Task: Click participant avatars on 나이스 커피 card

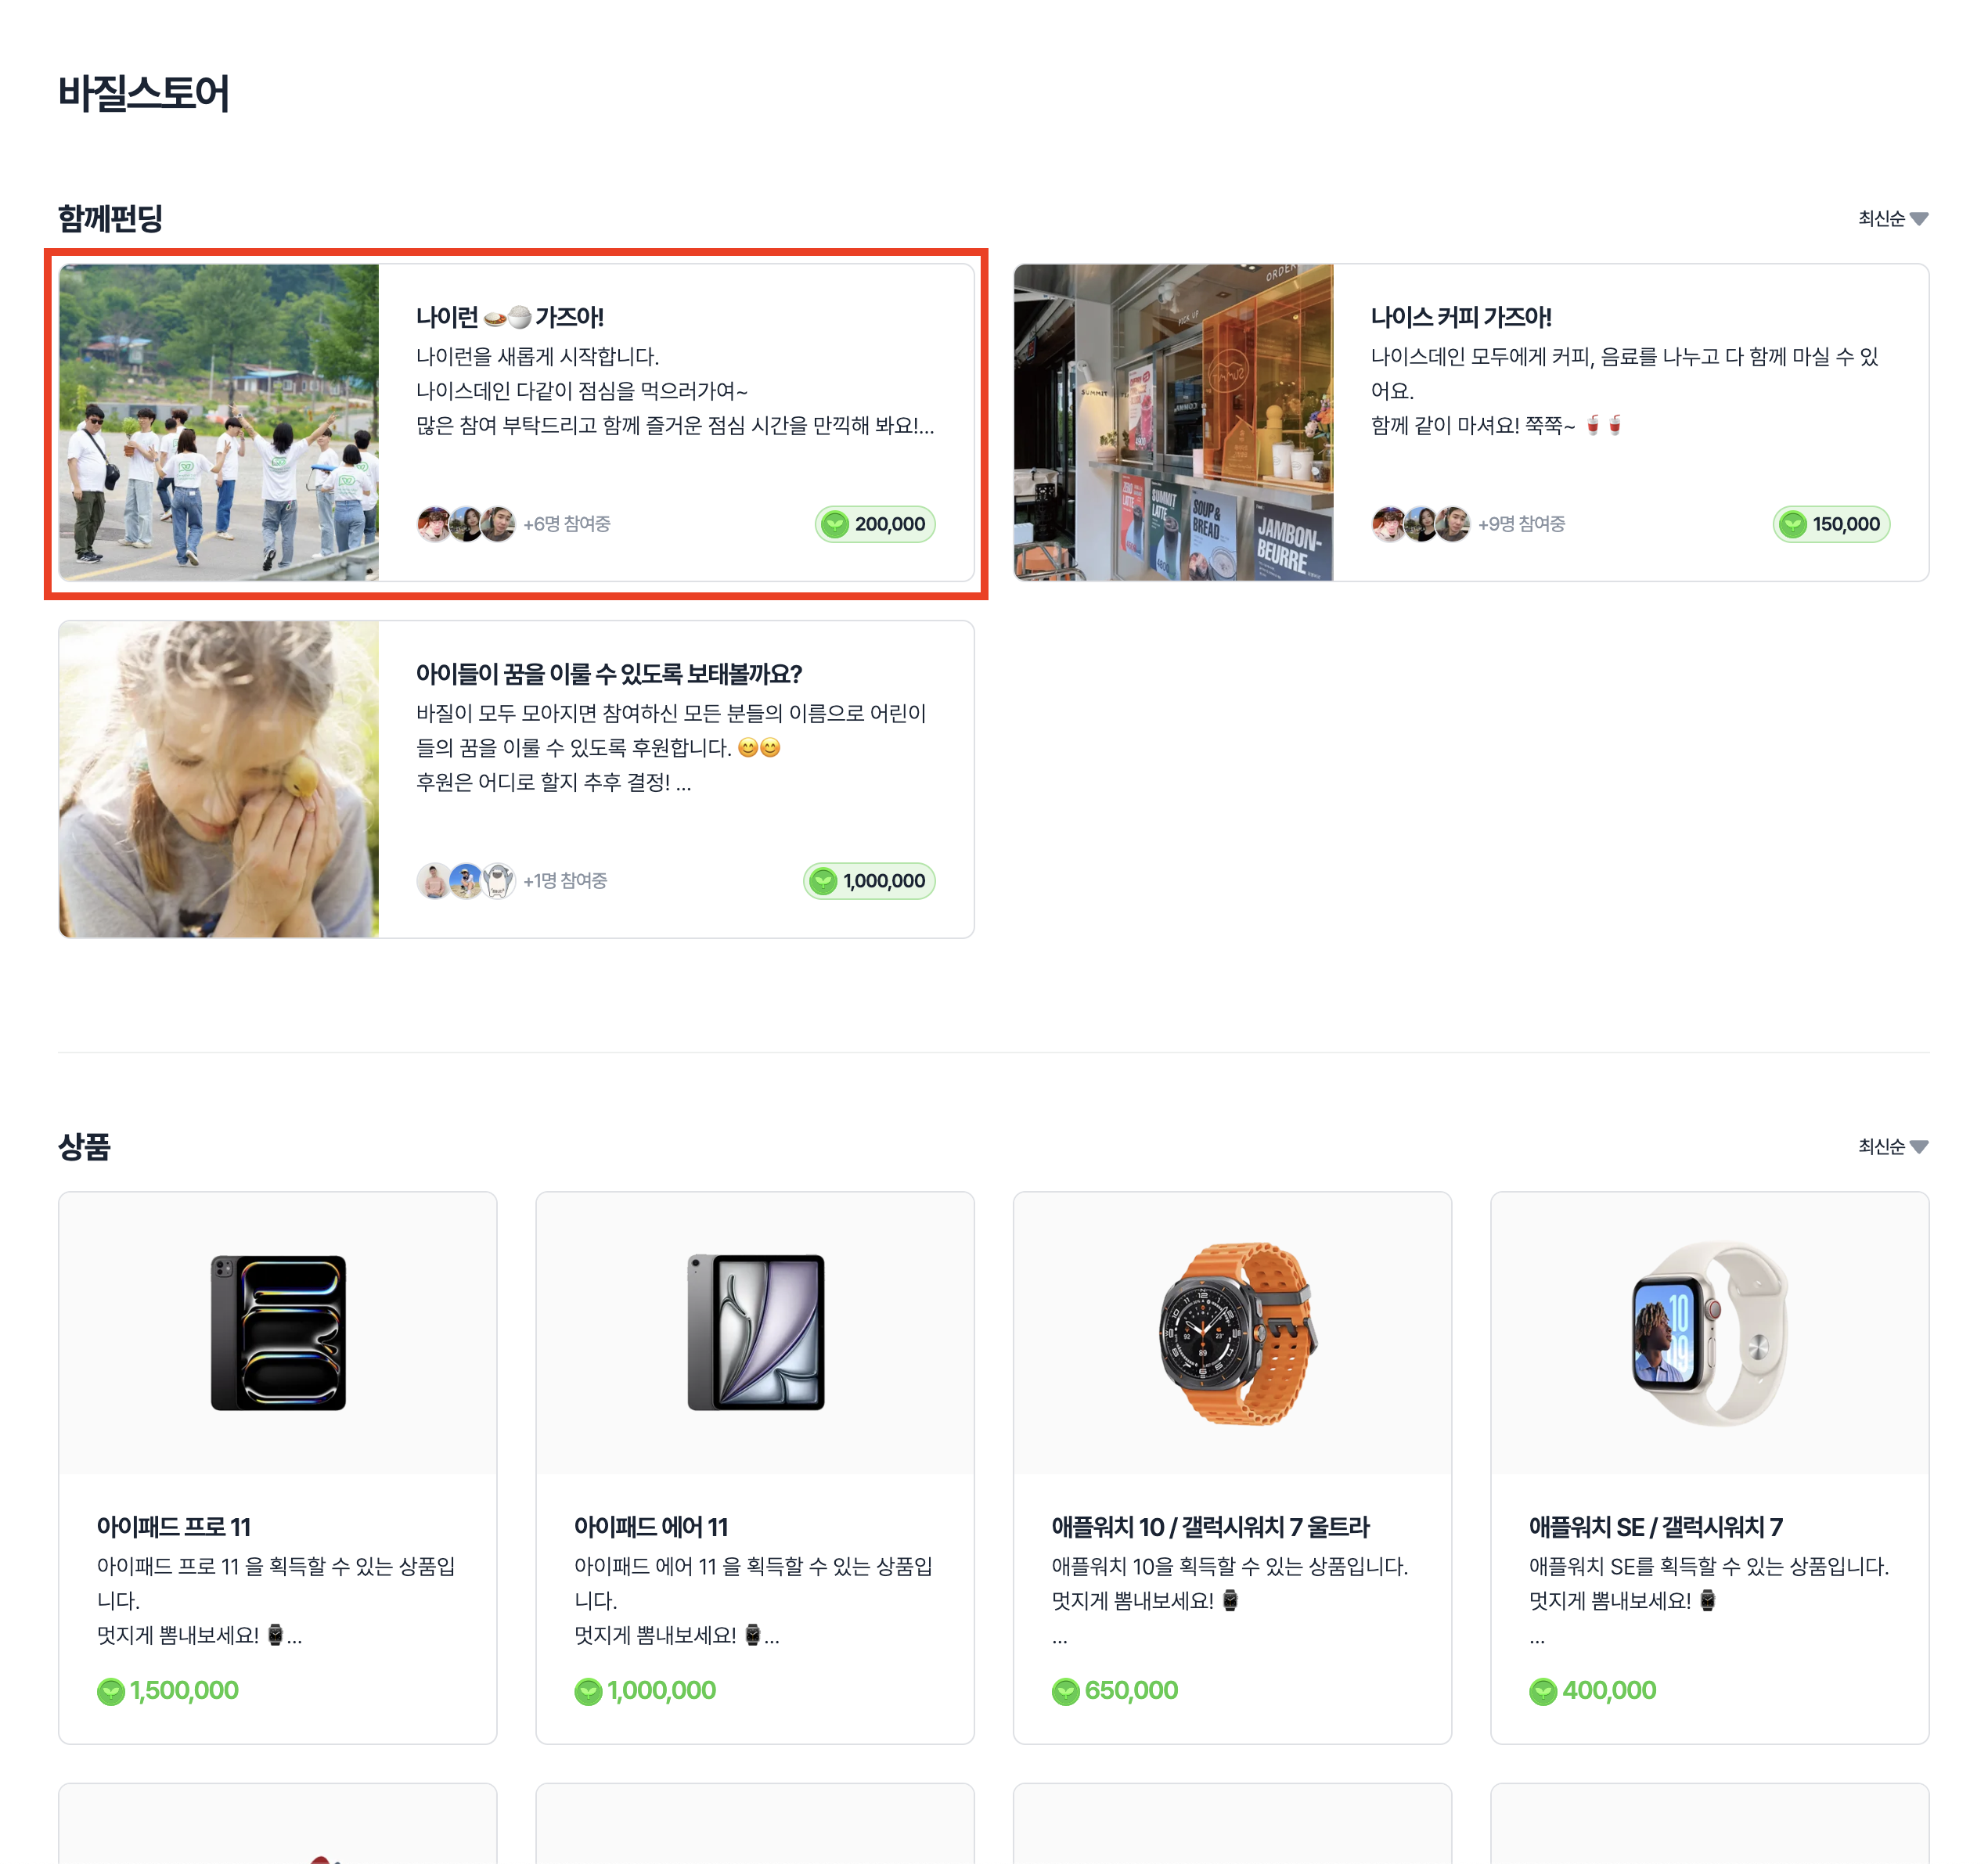Action: pyautogui.click(x=1421, y=524)
